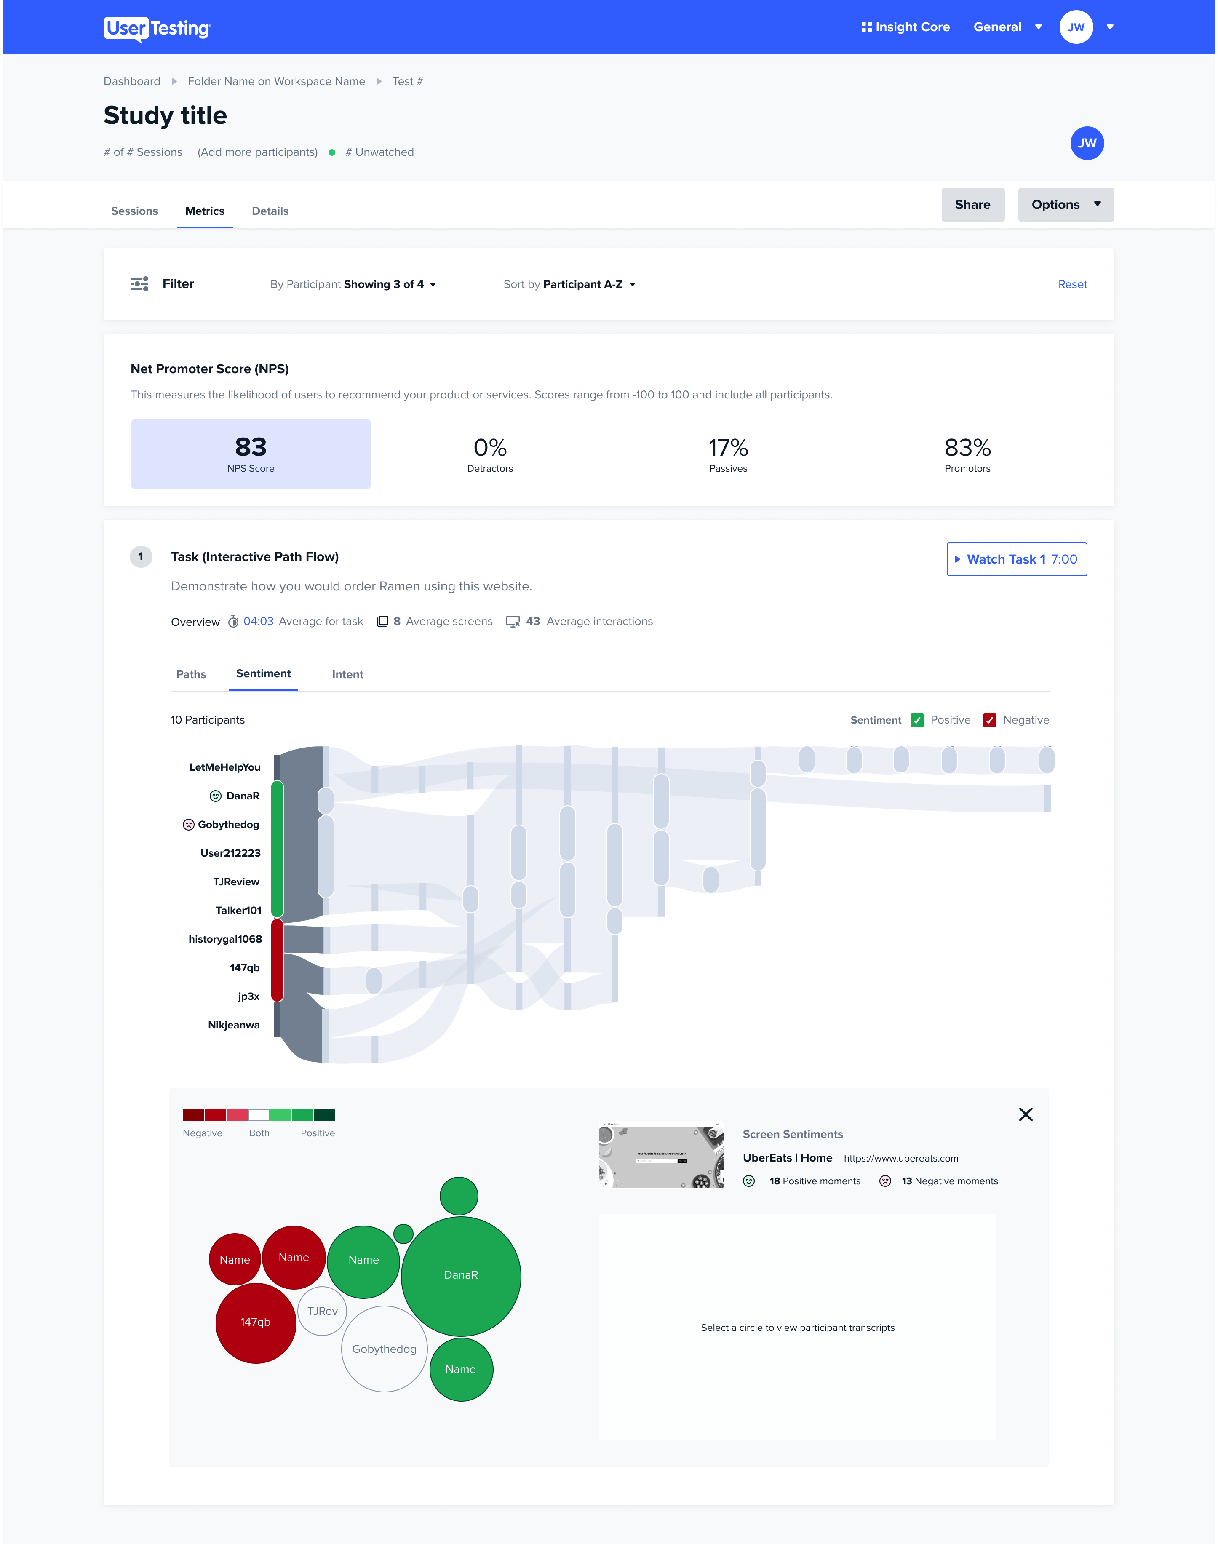The width and height of the screenshot is (1218, 1544).
Task: Close the Screen Sentiments panel
Action: (1025, 1114)
